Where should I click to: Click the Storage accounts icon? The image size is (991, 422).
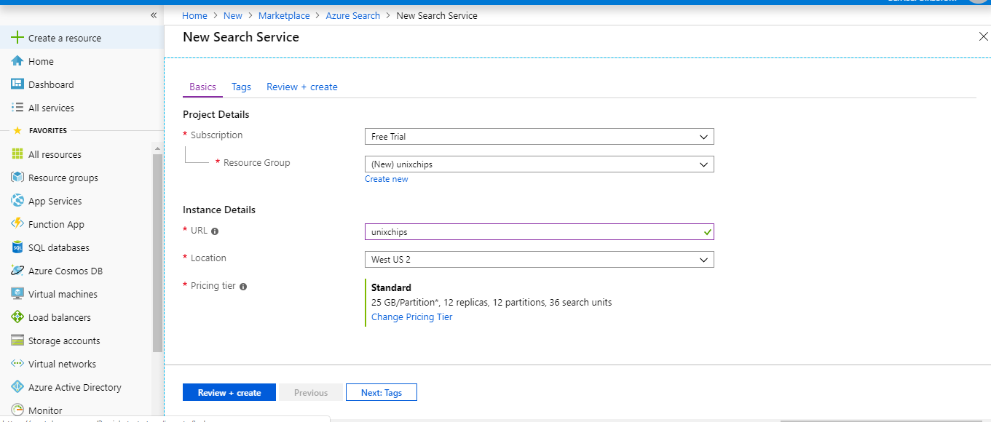17,341
